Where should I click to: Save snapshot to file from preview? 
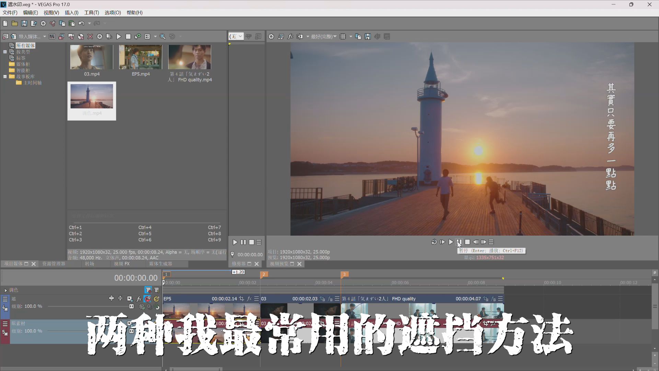click(x=368, y=36)
